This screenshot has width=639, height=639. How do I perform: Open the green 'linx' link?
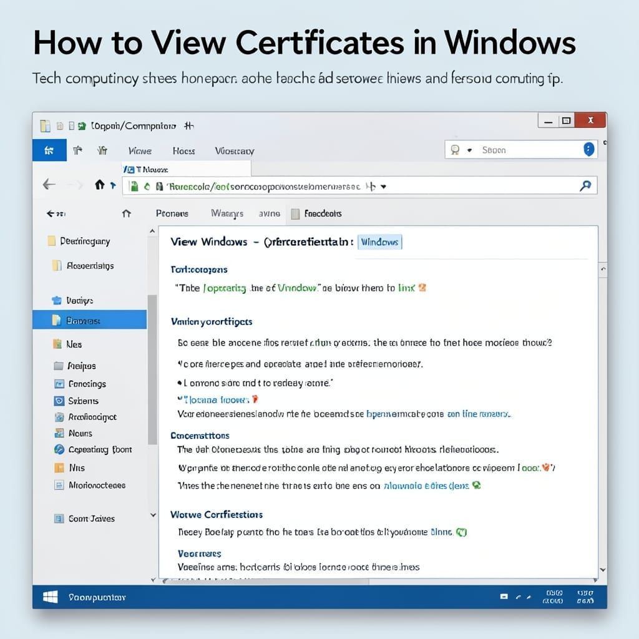coord(406,288)
